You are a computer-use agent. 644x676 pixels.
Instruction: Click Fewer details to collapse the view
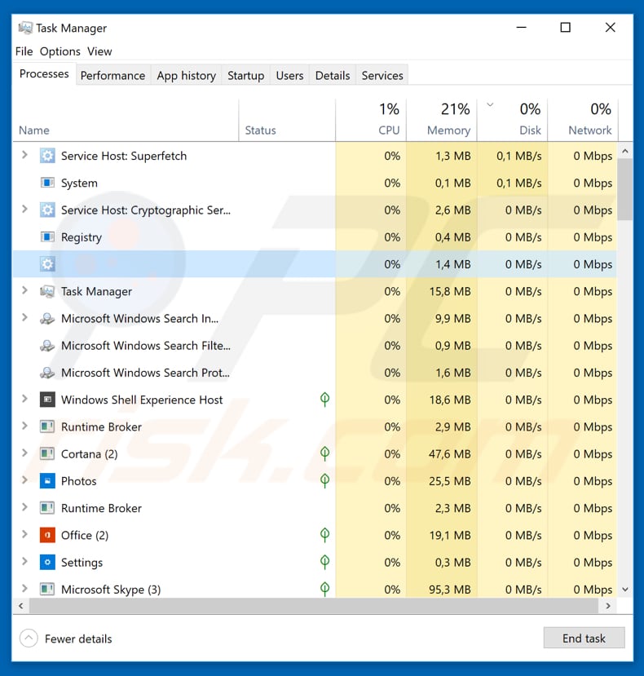point(66,638)
